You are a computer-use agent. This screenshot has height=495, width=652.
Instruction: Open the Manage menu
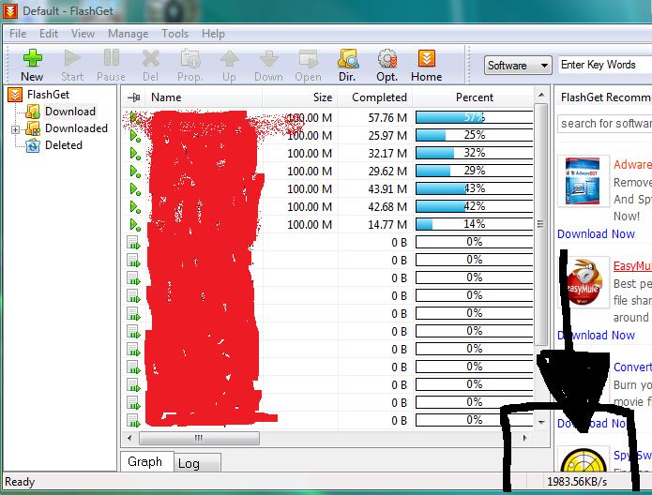coord(129,33)
